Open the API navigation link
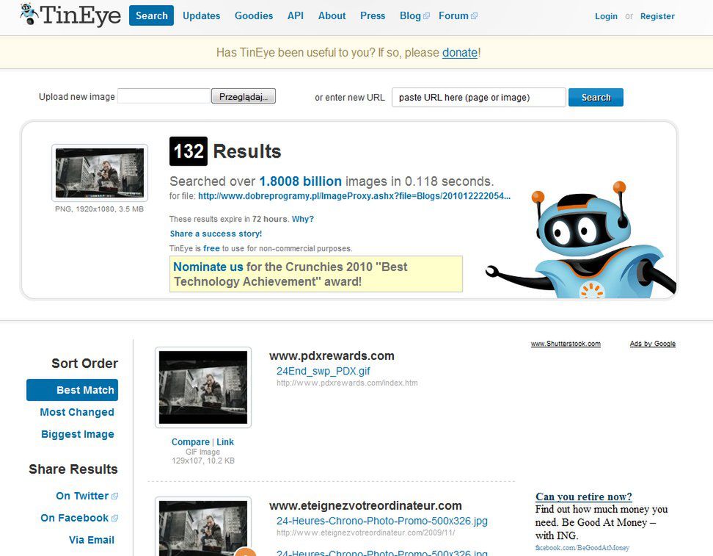The width and height of the screenshot is (713, 556). (296, 16)
